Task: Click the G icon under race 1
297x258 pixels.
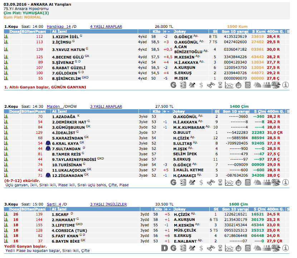Action: (x=174, y=85)
